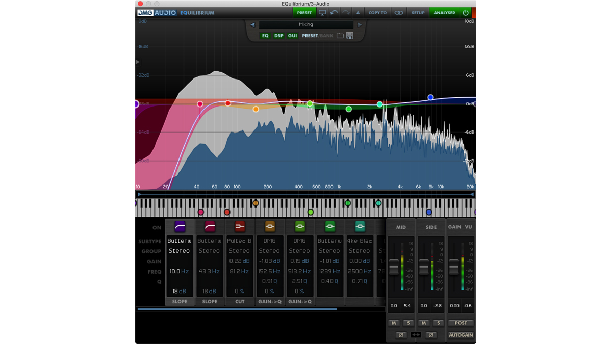Open the SETUP menu
Screen dimensions: 612x344
[418, 13]
